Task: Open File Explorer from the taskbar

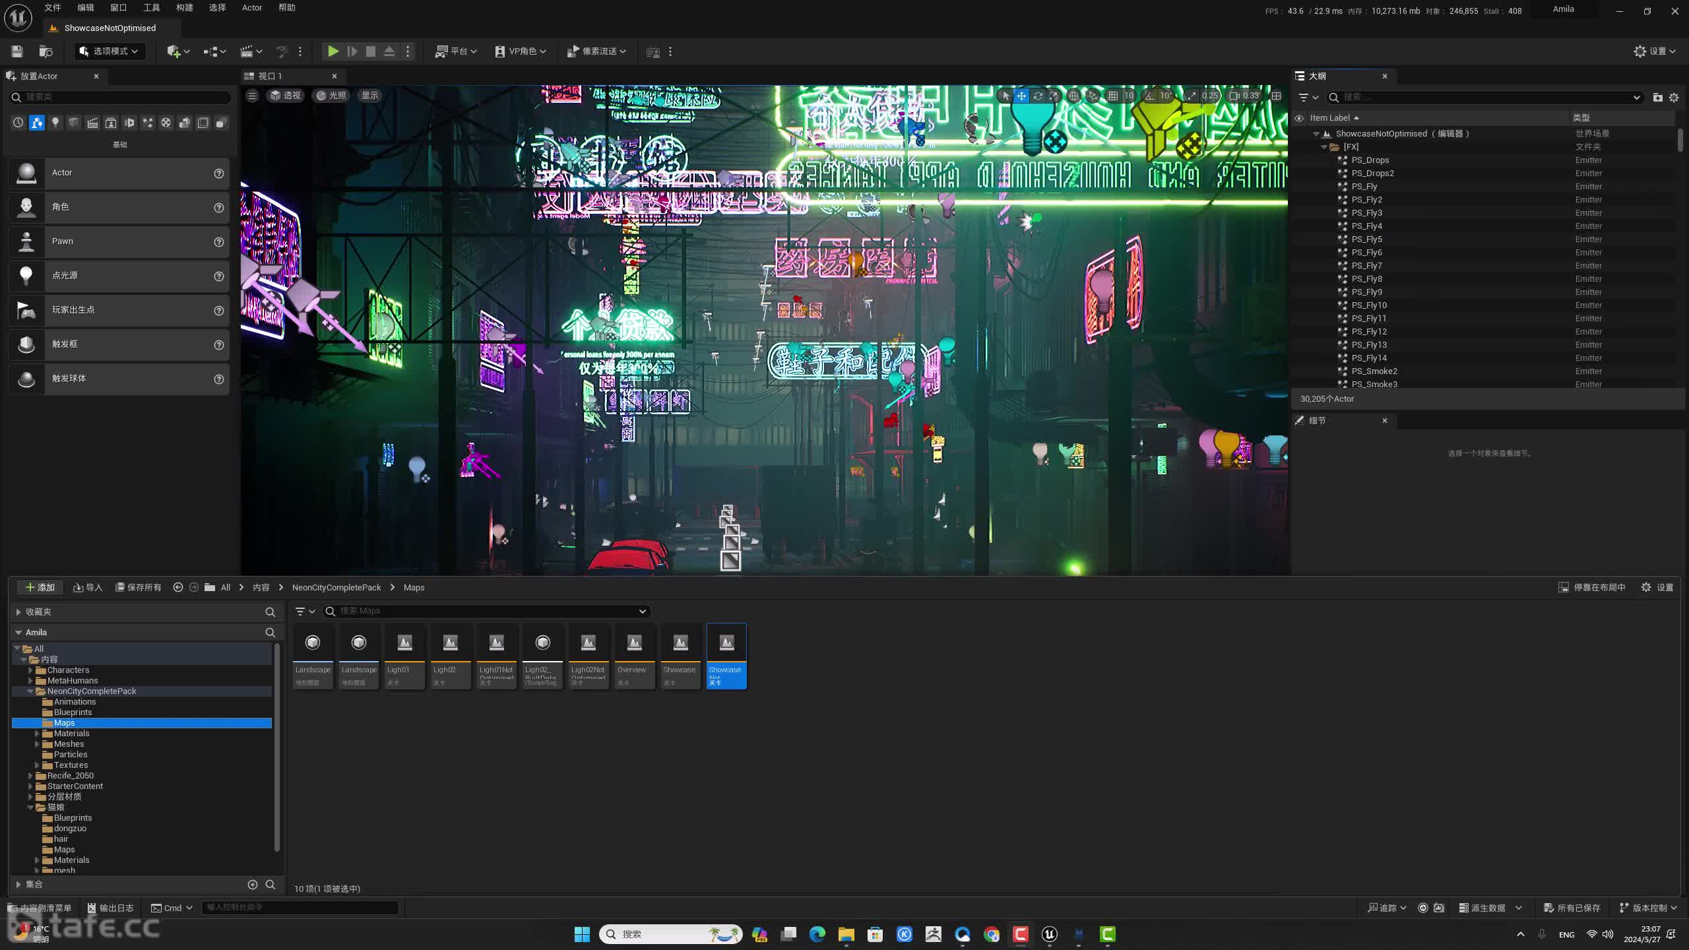Action: tap(846, 934)
